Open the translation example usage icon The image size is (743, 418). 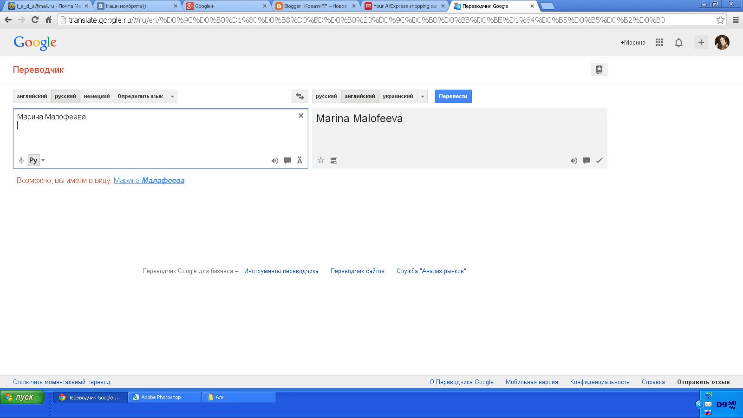click(587, 161)
